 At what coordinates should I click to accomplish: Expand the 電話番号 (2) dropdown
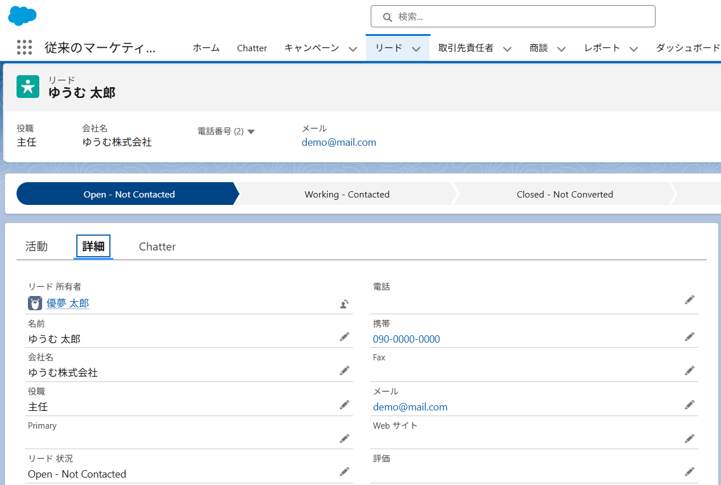coord(251,131)
